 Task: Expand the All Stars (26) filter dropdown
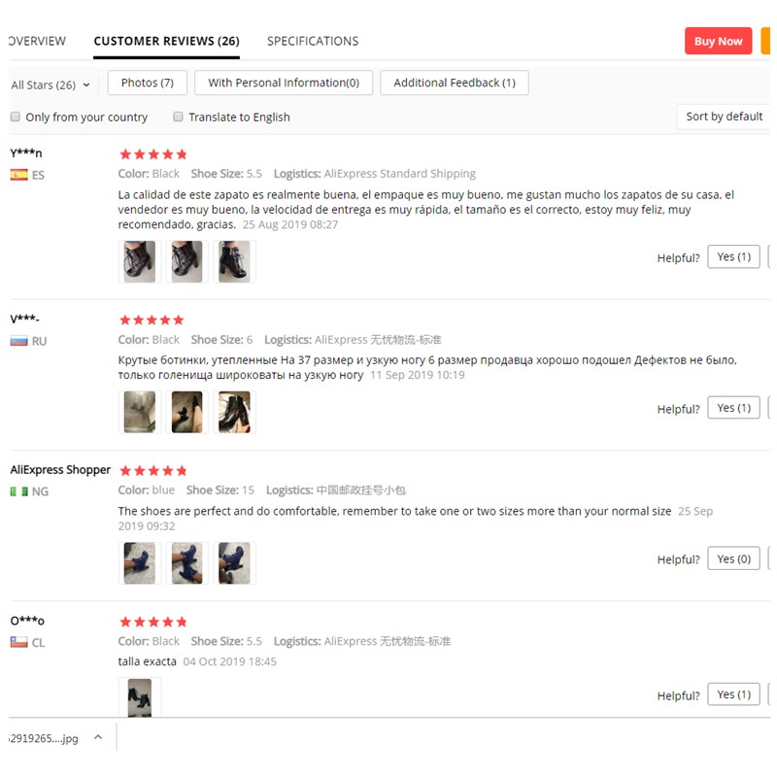click(x=51, y=84)
